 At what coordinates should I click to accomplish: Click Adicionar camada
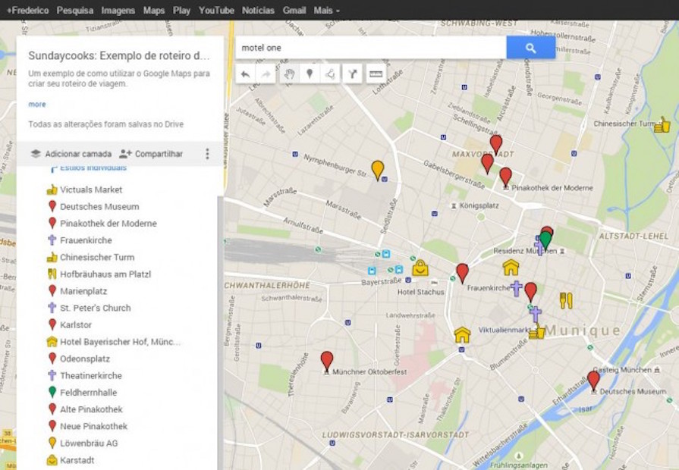coord(71,154)
